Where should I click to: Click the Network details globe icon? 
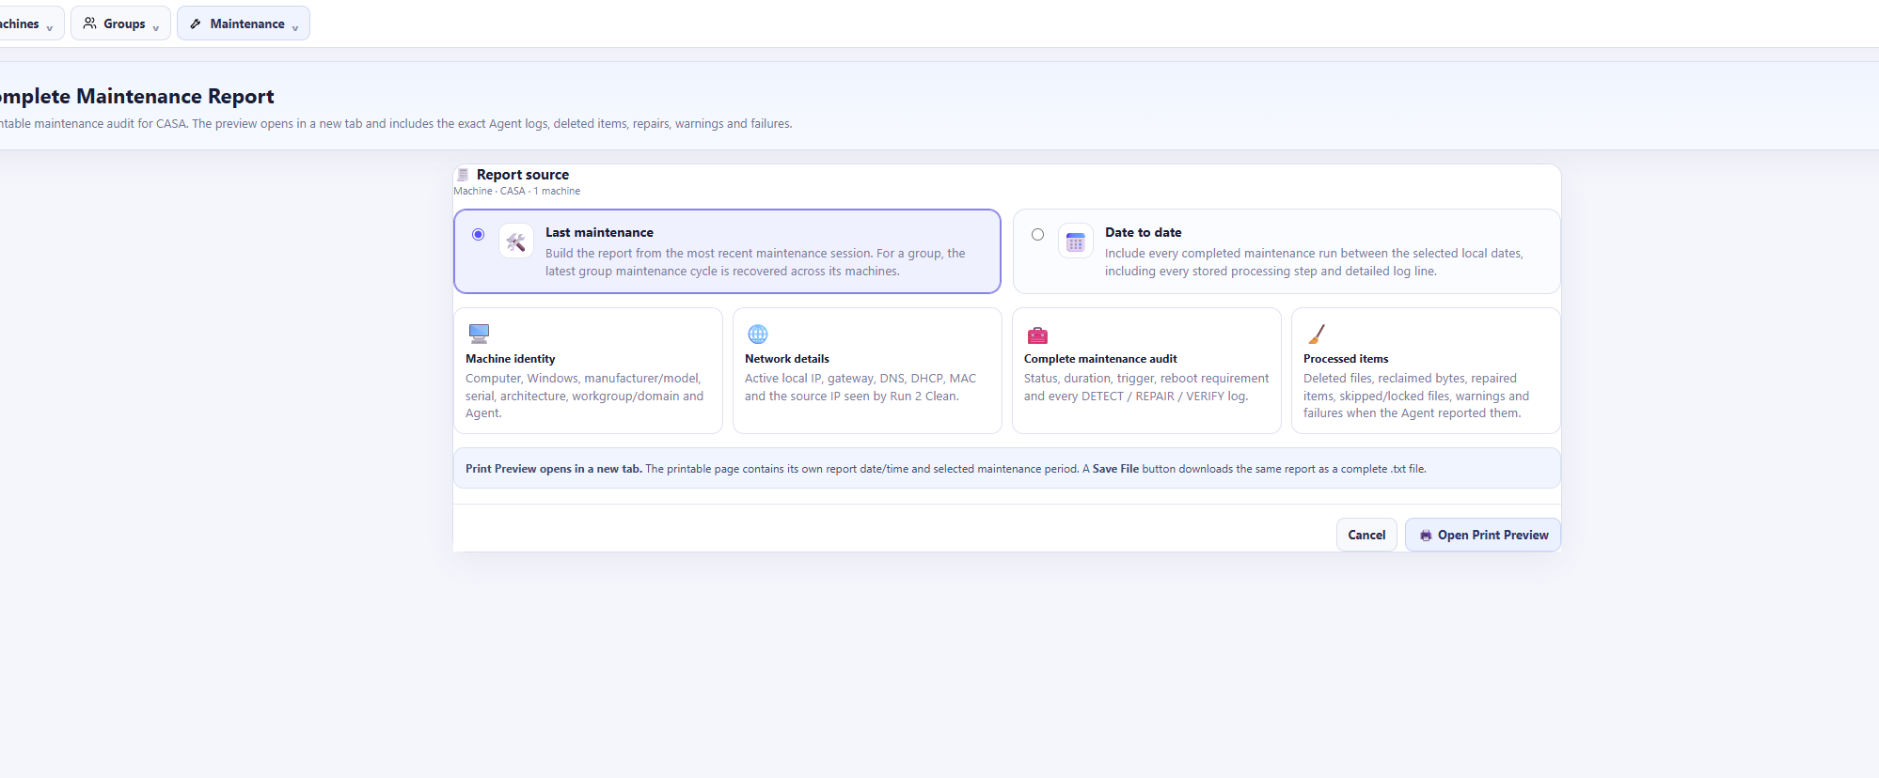coord(758,334)
